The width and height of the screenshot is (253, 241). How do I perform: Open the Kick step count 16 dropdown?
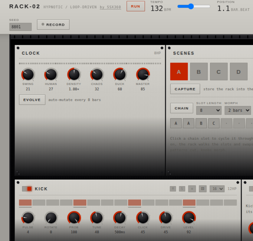tap(217, 189)
